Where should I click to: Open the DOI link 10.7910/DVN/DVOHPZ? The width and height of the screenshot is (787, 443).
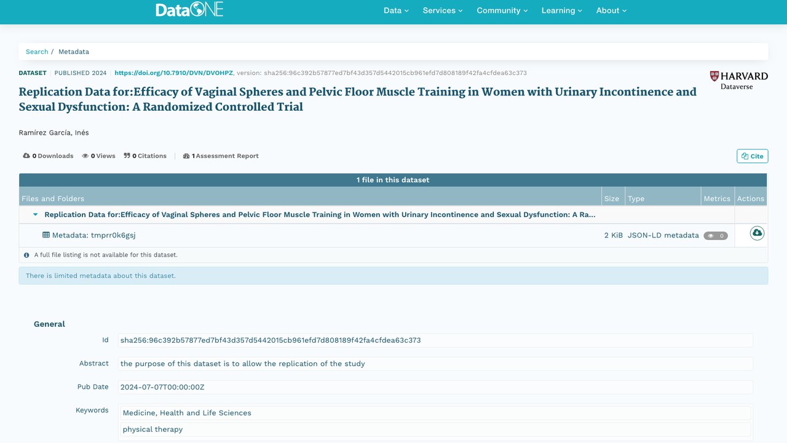click(174, 73)
